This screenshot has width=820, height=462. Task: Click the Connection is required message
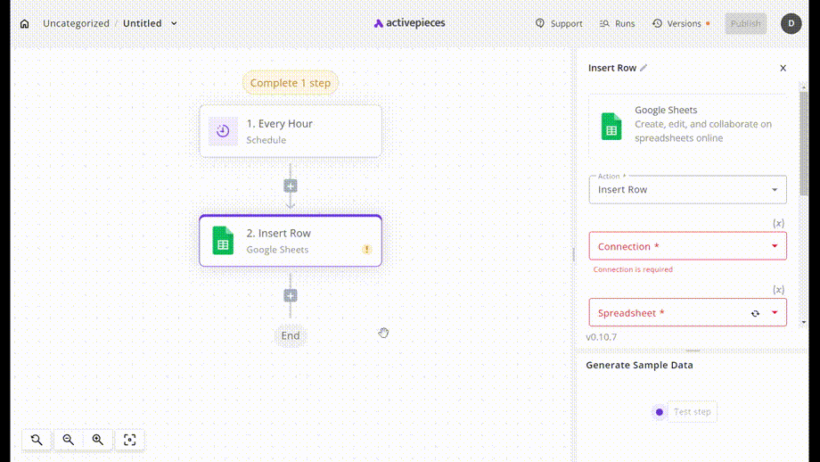633,269
